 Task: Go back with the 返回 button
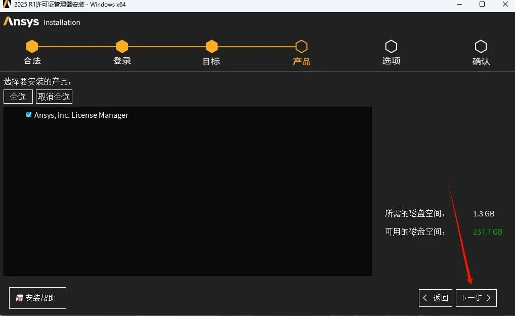click(436, 298)
